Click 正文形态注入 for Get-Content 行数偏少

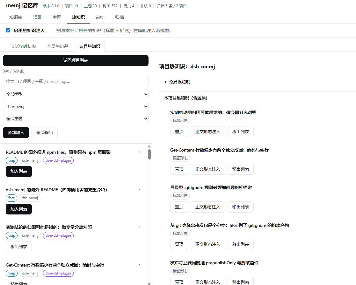click(208, 169)
